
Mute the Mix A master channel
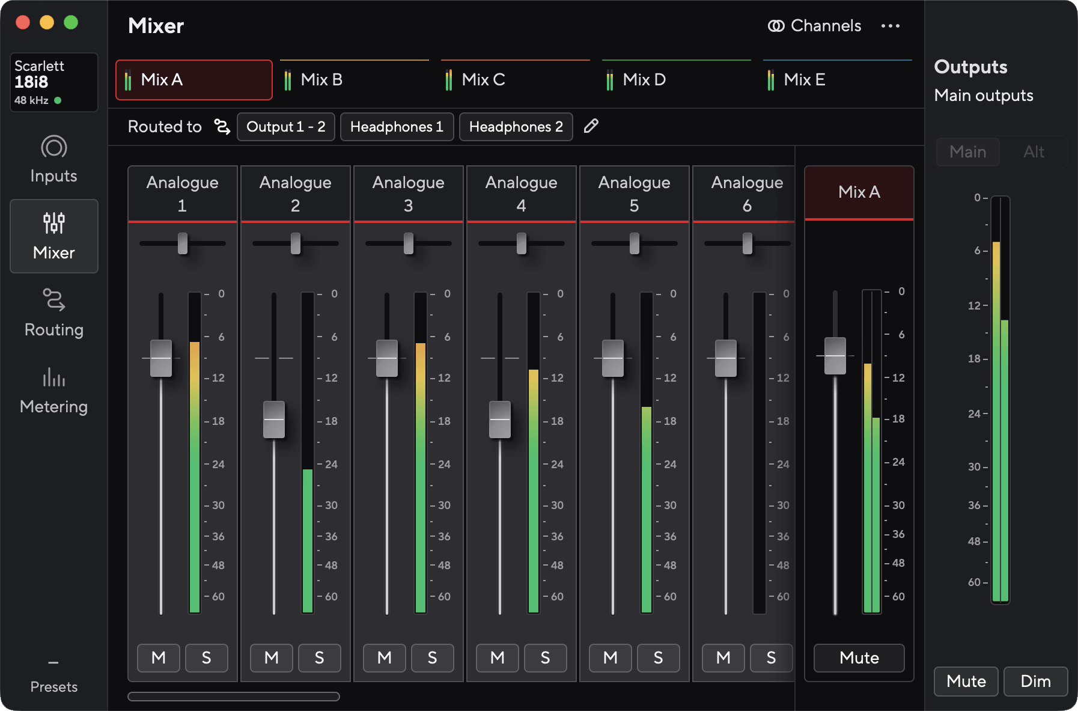(859, 658)
